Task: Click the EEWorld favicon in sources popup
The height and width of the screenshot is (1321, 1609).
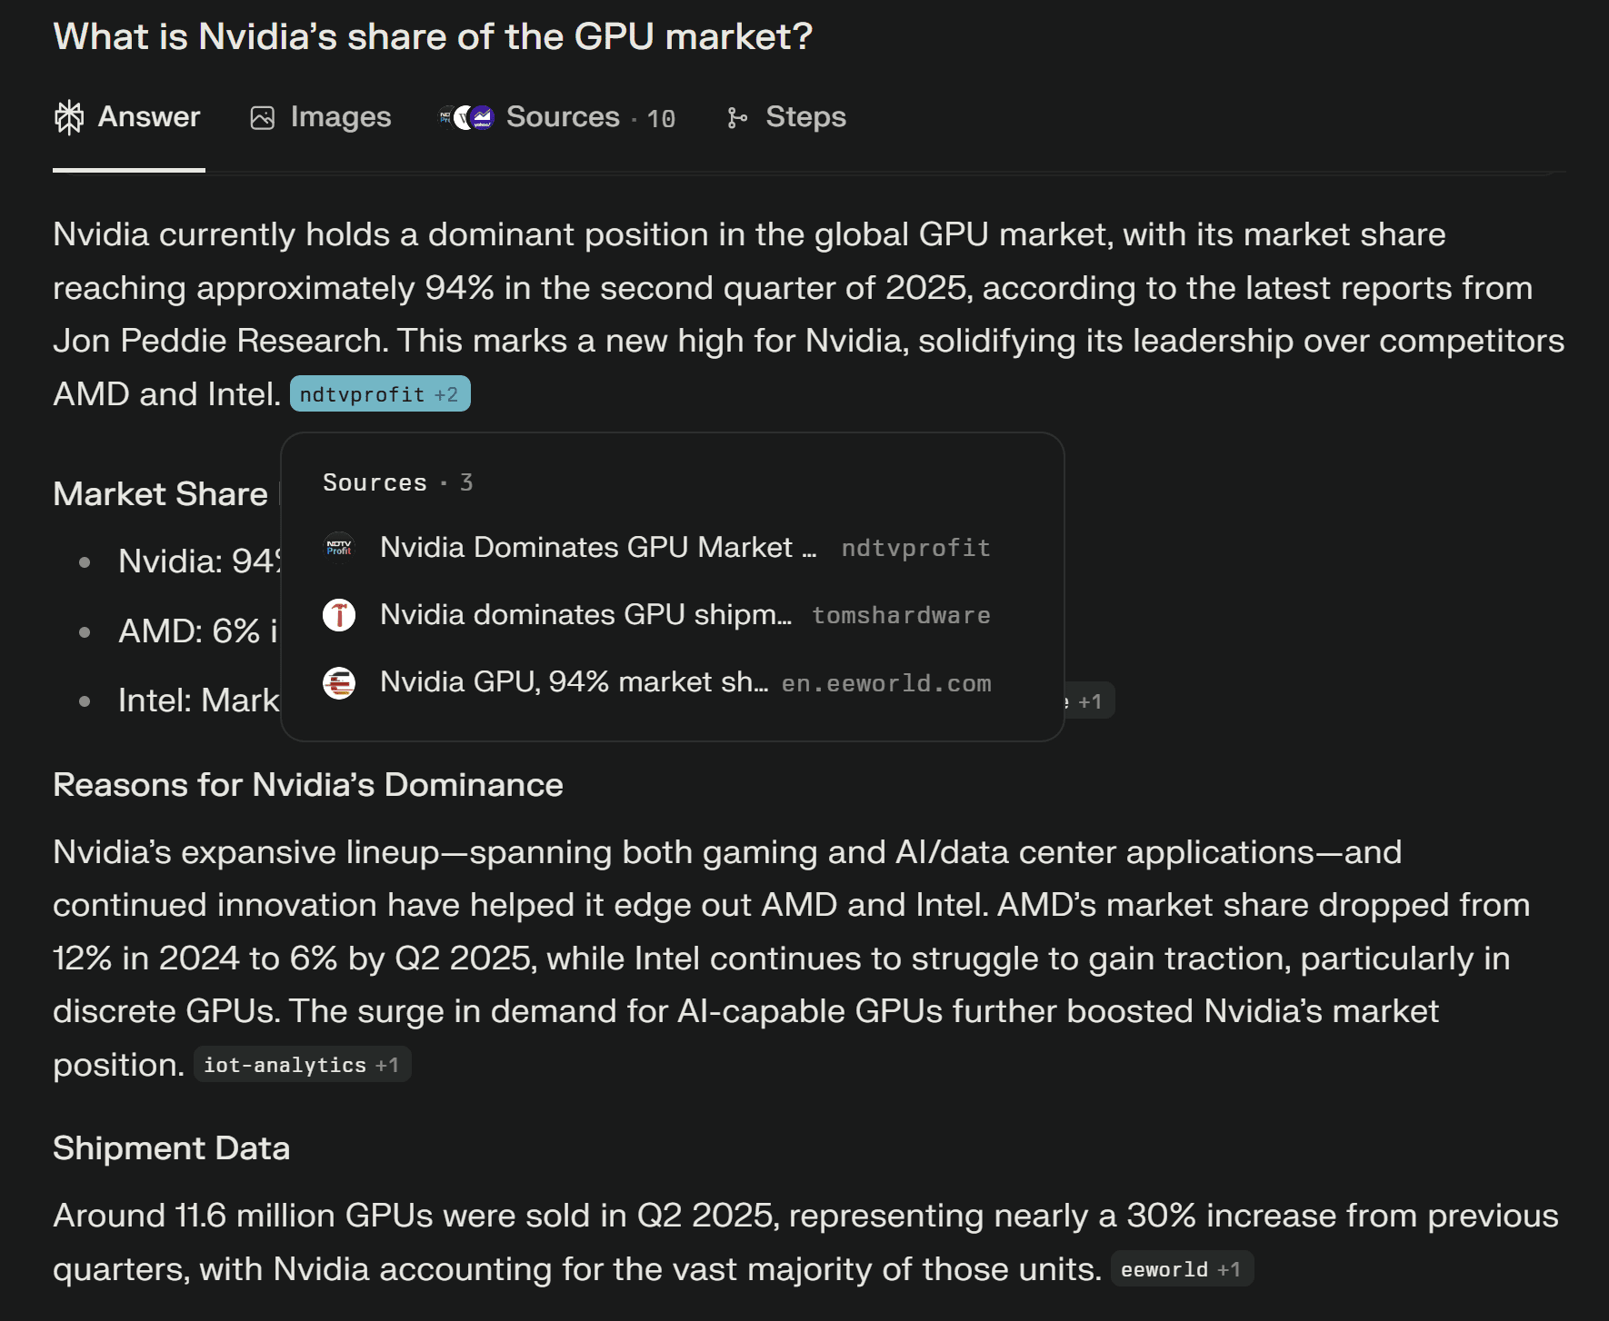Action: [339, 682]
